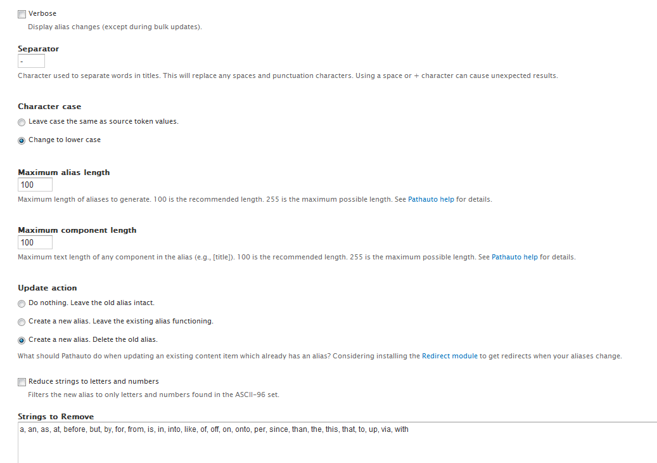Select Create a new alias, leave existing functioning

[22, 322]
